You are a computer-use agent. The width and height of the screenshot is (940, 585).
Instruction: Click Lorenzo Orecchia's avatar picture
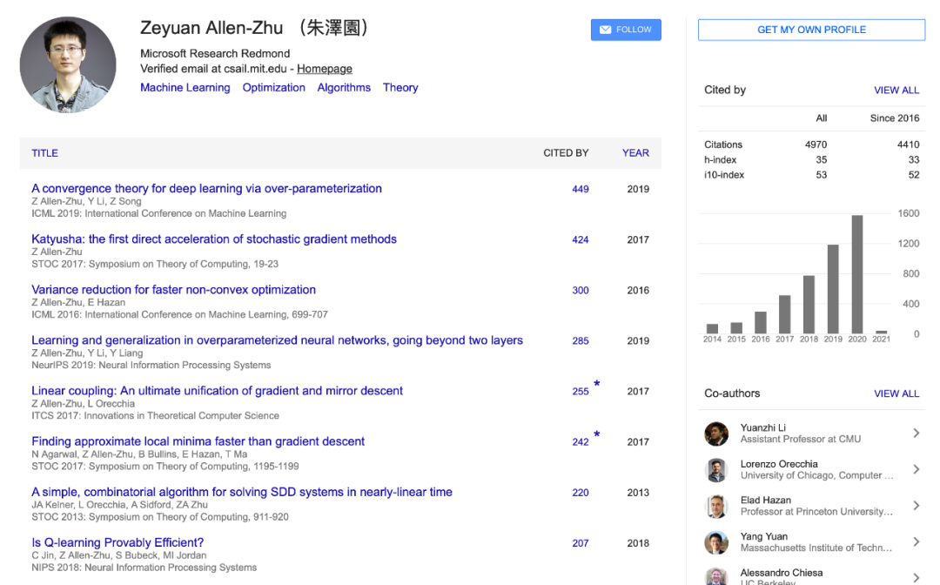716,470
